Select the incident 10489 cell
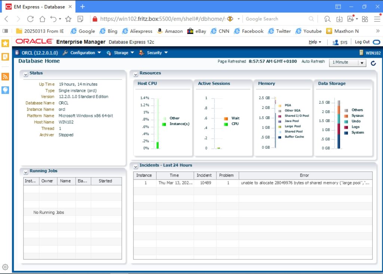Image resolution: width=383 pixels, height=274 pixels. pyautogui.click(x=205, y=183)
